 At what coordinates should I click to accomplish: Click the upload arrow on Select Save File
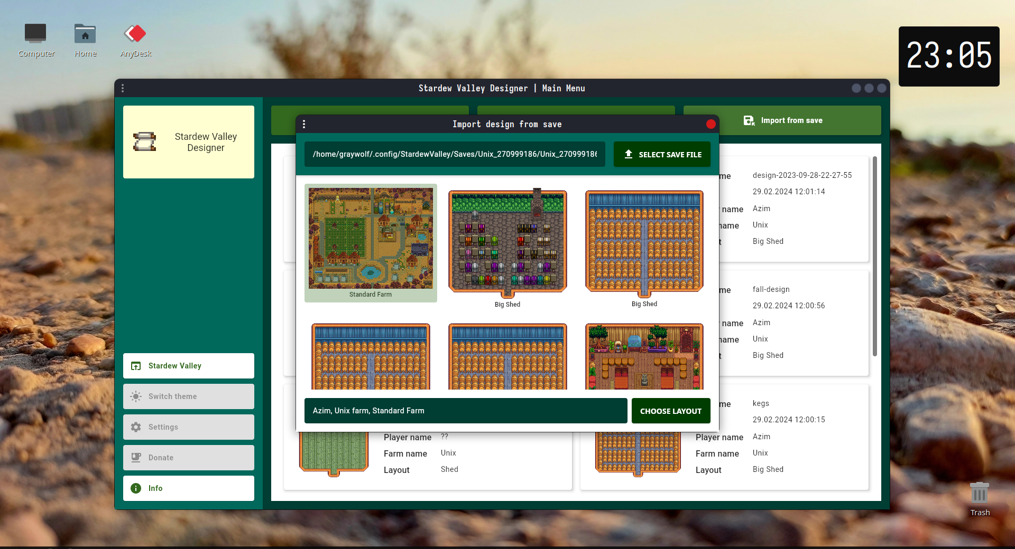pyautogui.click(x=629, y=154)
